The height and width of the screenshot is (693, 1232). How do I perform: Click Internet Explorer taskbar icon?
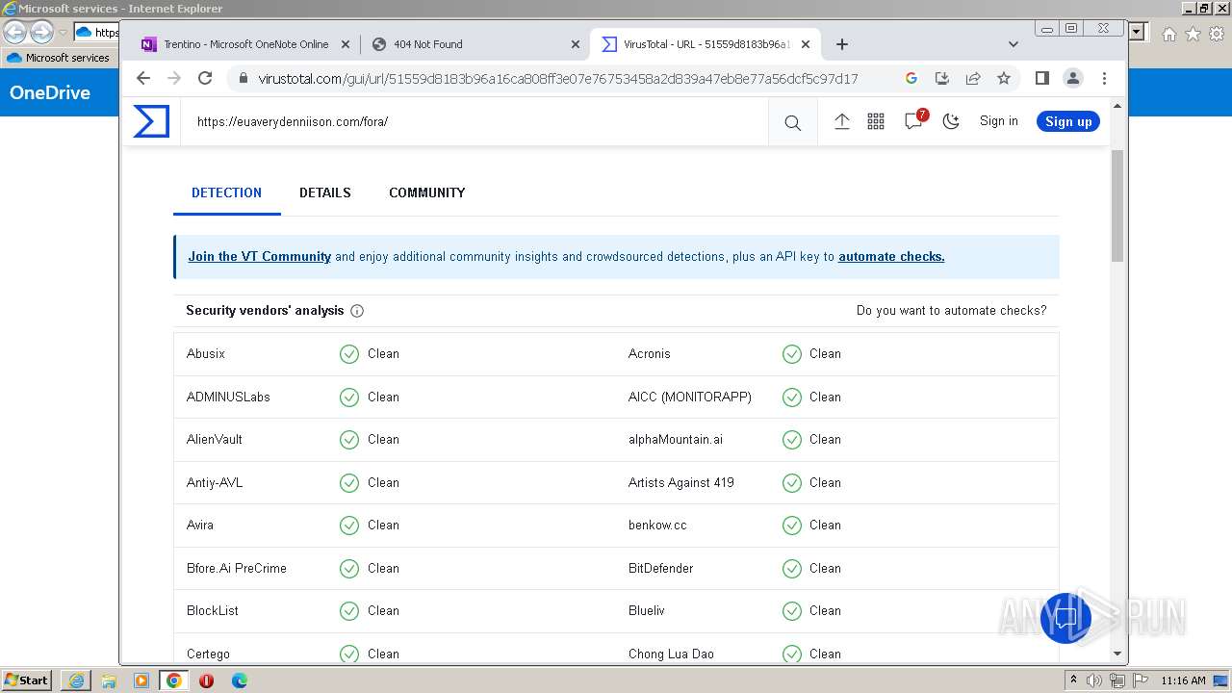76,680
